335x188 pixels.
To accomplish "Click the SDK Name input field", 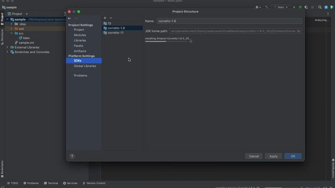I will [x=229, y=21].
